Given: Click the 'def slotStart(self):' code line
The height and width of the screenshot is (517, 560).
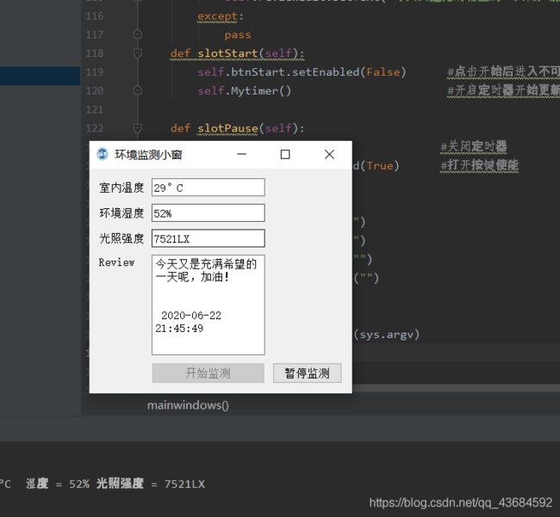Looking at the screenshot, I should coord(238,53).
